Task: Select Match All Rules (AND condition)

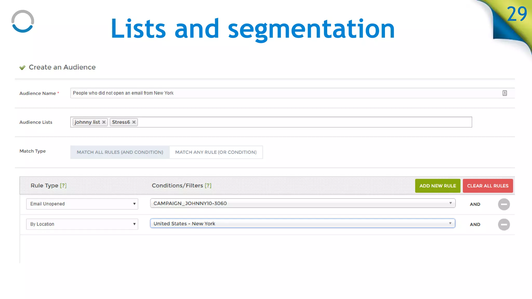Action: click(x=120, y=152)
